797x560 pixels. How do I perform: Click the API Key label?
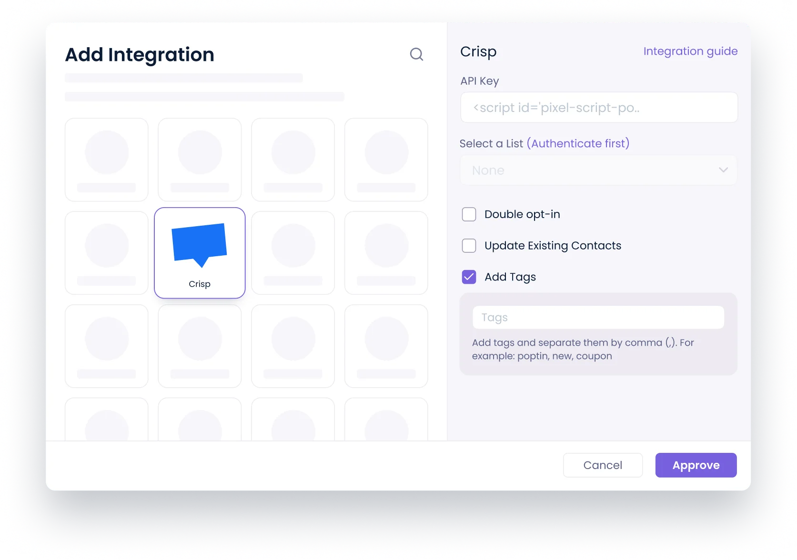[480, 81]
